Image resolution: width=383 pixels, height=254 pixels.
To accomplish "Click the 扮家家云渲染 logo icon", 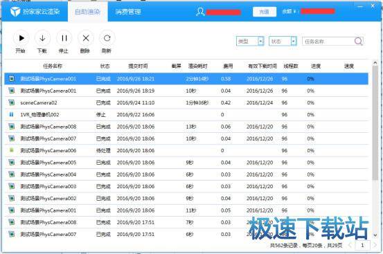I will 15,12.
